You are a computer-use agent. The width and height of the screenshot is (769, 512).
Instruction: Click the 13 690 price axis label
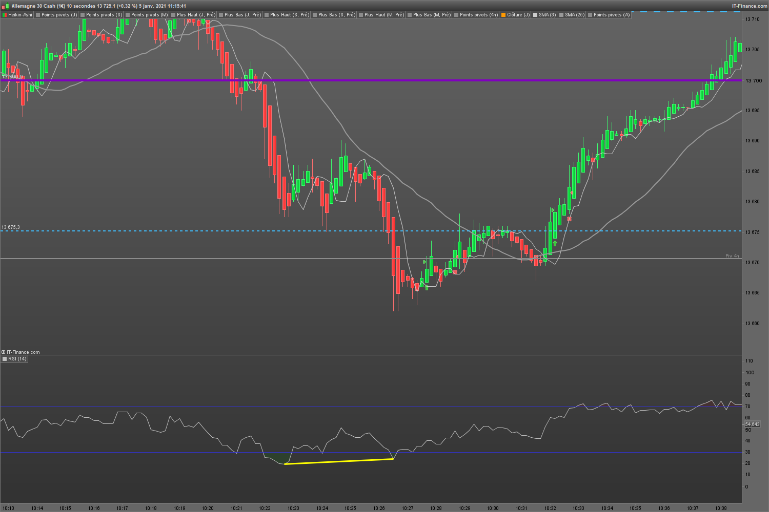coord(753,141)
